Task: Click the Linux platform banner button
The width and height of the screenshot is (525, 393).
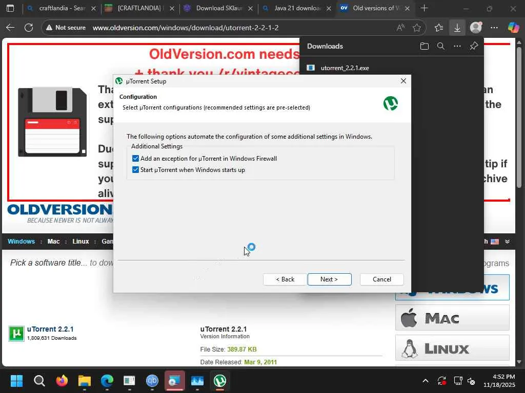Action: tap(452, 348)
